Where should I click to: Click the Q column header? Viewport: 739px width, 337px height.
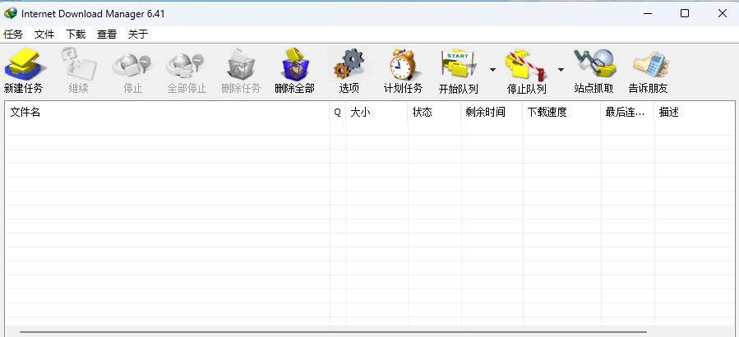point(338,112)
